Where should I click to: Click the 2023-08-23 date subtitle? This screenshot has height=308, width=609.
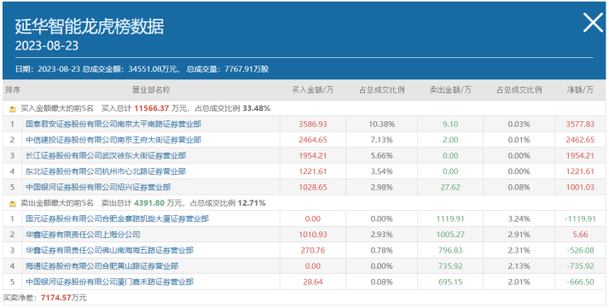47,46
